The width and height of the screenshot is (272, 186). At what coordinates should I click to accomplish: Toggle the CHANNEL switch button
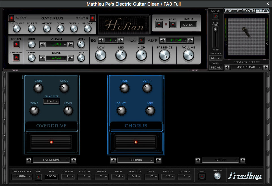16,58
